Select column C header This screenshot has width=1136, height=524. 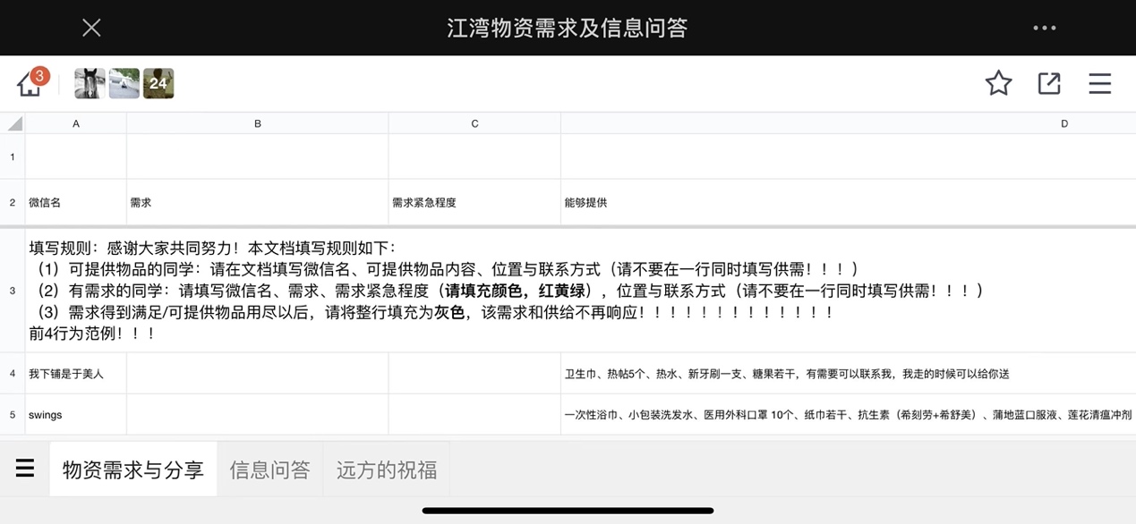pyautogui.click(x=474, y=123)
